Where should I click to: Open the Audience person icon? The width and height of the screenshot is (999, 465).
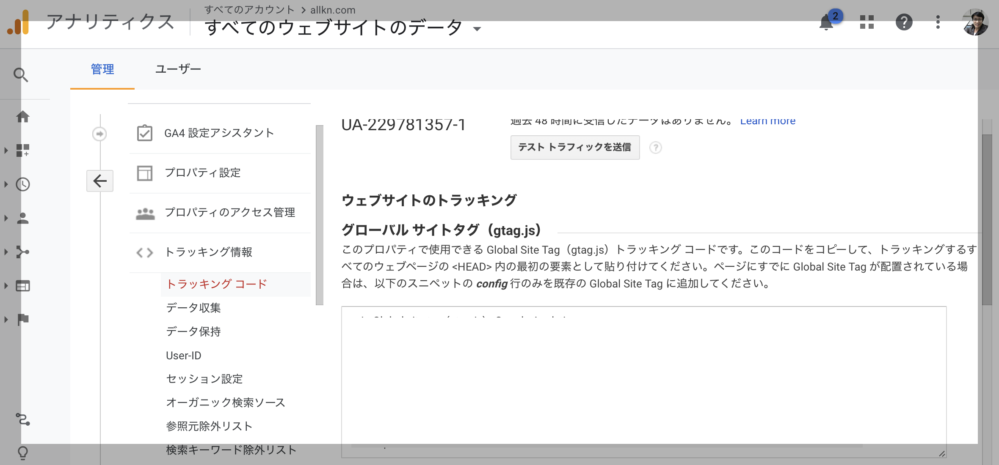(23, 218)
